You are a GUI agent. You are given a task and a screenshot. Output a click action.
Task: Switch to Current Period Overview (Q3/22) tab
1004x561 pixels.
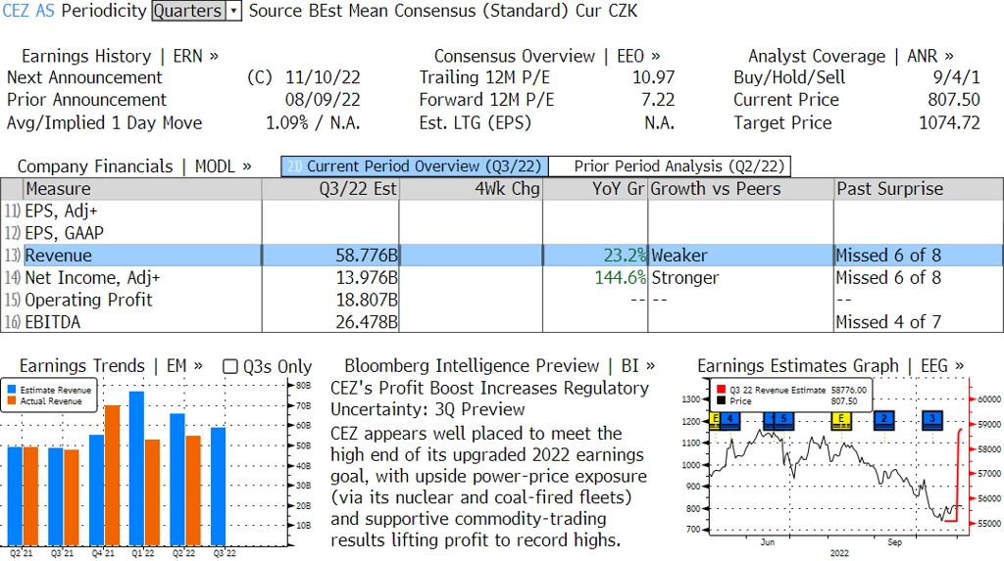tap(415, 166)
